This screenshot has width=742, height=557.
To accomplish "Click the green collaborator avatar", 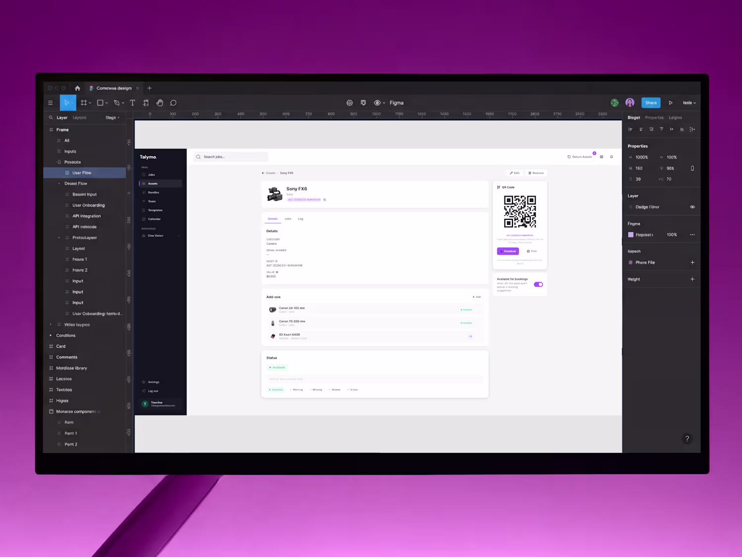I will point(614,103).
